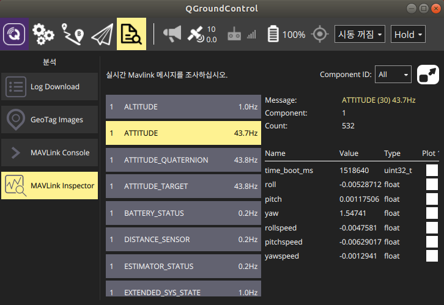Enable plot for time_boot_ms
Image resolution: width=444 pixels, height=305 pixels.
coord(432,171)
